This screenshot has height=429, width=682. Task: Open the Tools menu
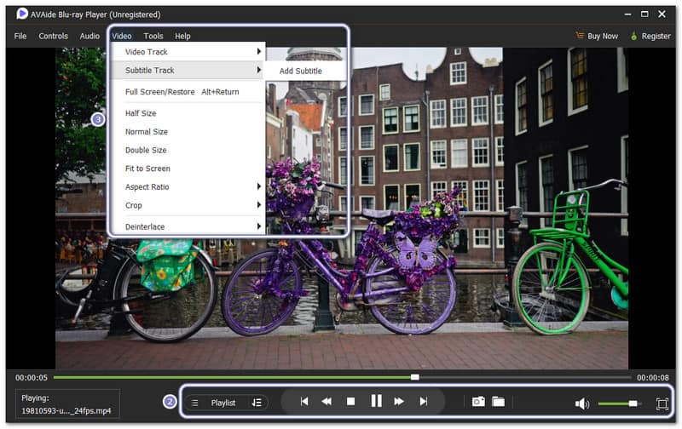pos(153,36)
